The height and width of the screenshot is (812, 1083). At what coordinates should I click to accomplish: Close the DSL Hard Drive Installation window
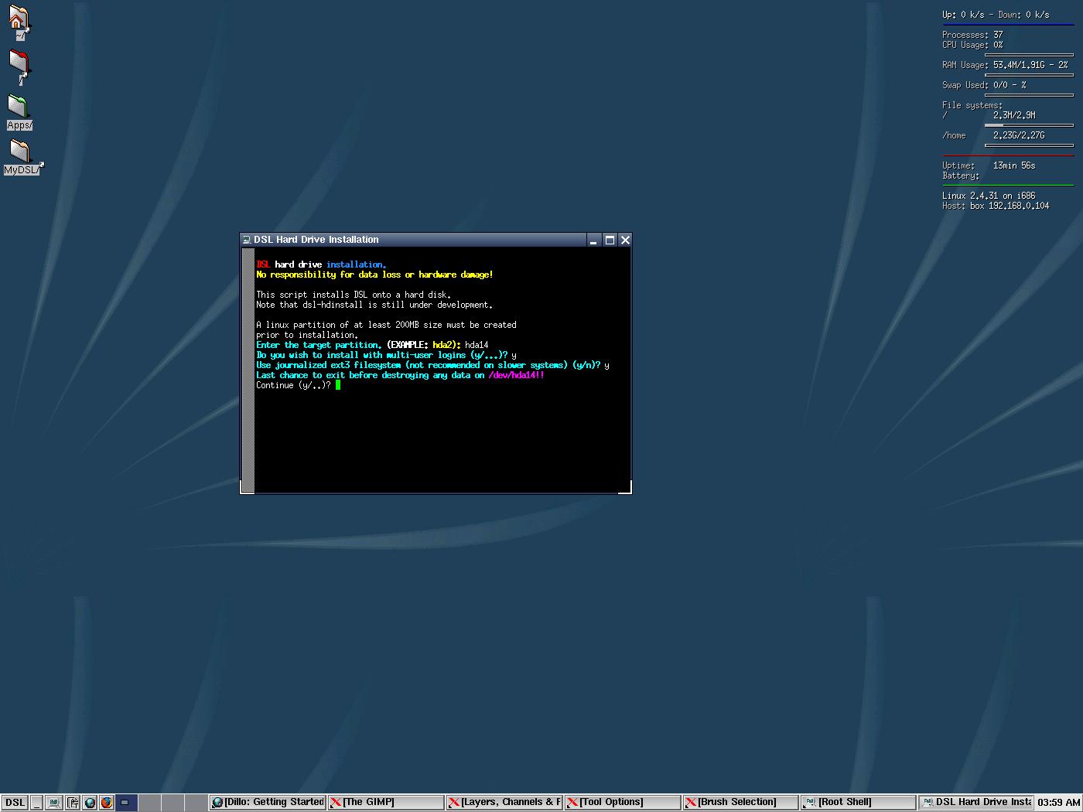[x=625, y=241]
